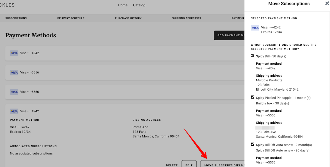Viewport: 330px width, 167px height.
Task: Click 'Expires 12/34' in the side panel
Action: (271, 32)
